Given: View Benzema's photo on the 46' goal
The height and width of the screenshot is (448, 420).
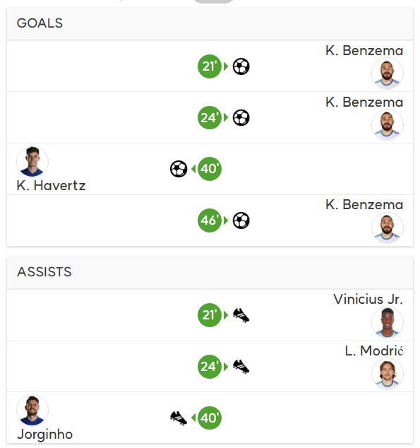Looking at the screenshot, I should (388, 228).
